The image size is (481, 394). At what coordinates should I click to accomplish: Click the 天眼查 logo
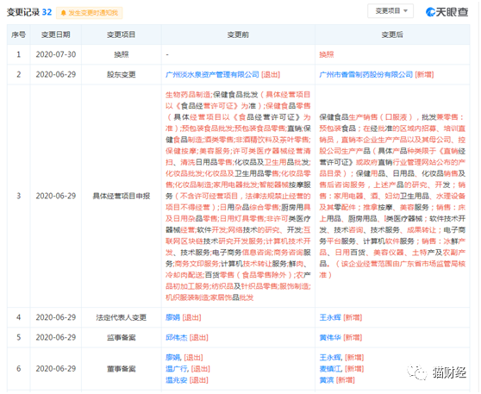point(447,12)
